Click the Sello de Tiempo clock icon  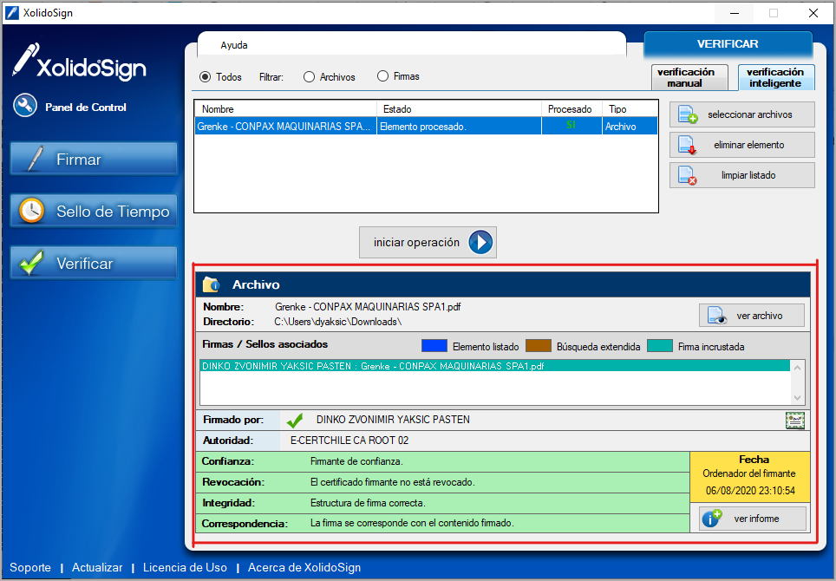point(31,211)
